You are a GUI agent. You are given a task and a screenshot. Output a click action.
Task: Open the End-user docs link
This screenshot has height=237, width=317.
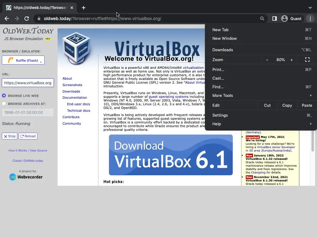pos(78,104)
